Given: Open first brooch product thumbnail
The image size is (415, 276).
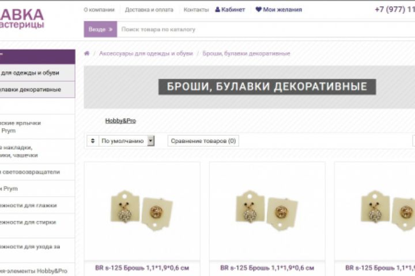Looking at the screenshot, I should click(142, 211).
